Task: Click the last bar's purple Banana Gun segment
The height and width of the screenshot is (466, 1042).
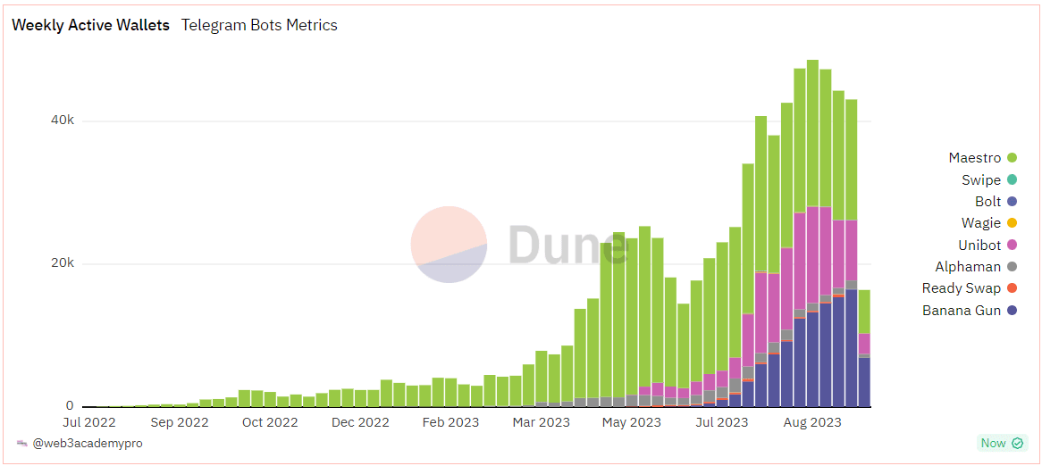Action: (864, 382)
